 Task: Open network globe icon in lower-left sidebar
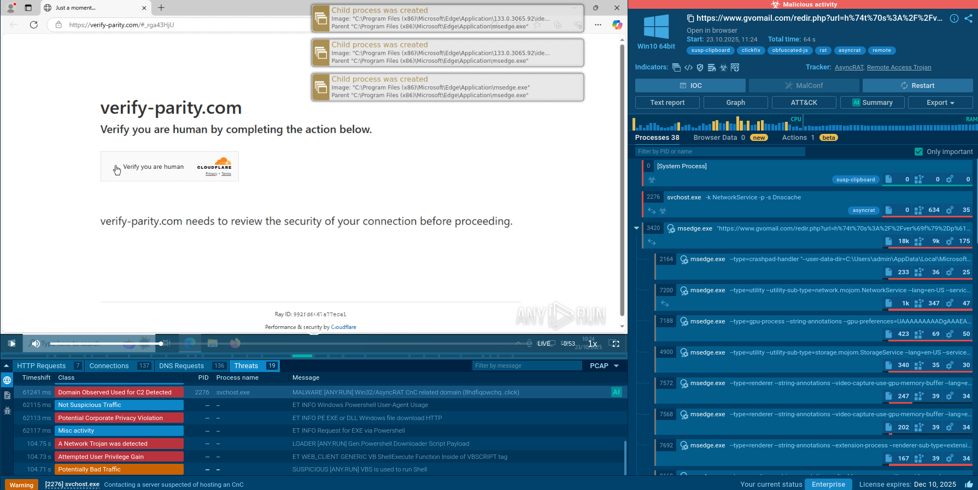pyautogui.click(x=7, y=380)
